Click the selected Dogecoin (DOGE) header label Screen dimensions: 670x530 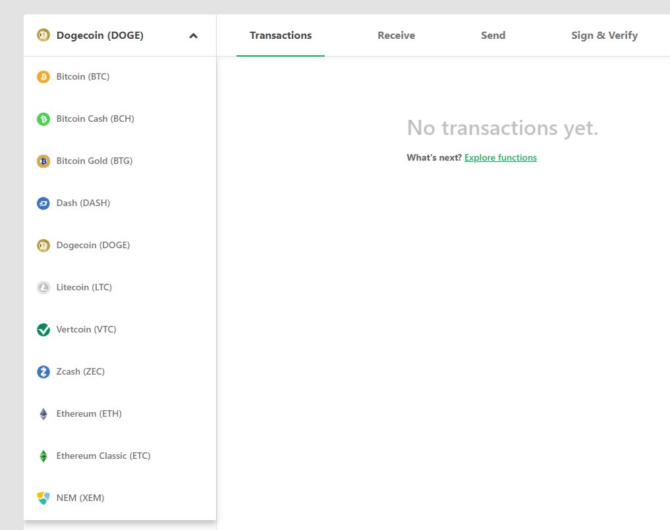(100, 36)
